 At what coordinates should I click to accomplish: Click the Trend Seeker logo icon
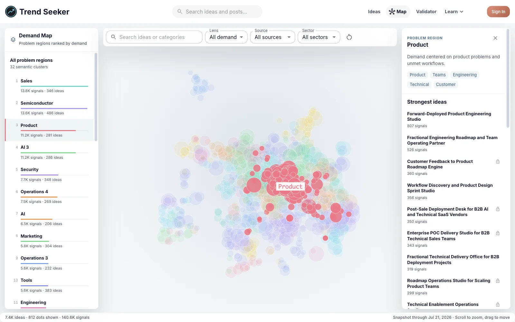(11, 12)
